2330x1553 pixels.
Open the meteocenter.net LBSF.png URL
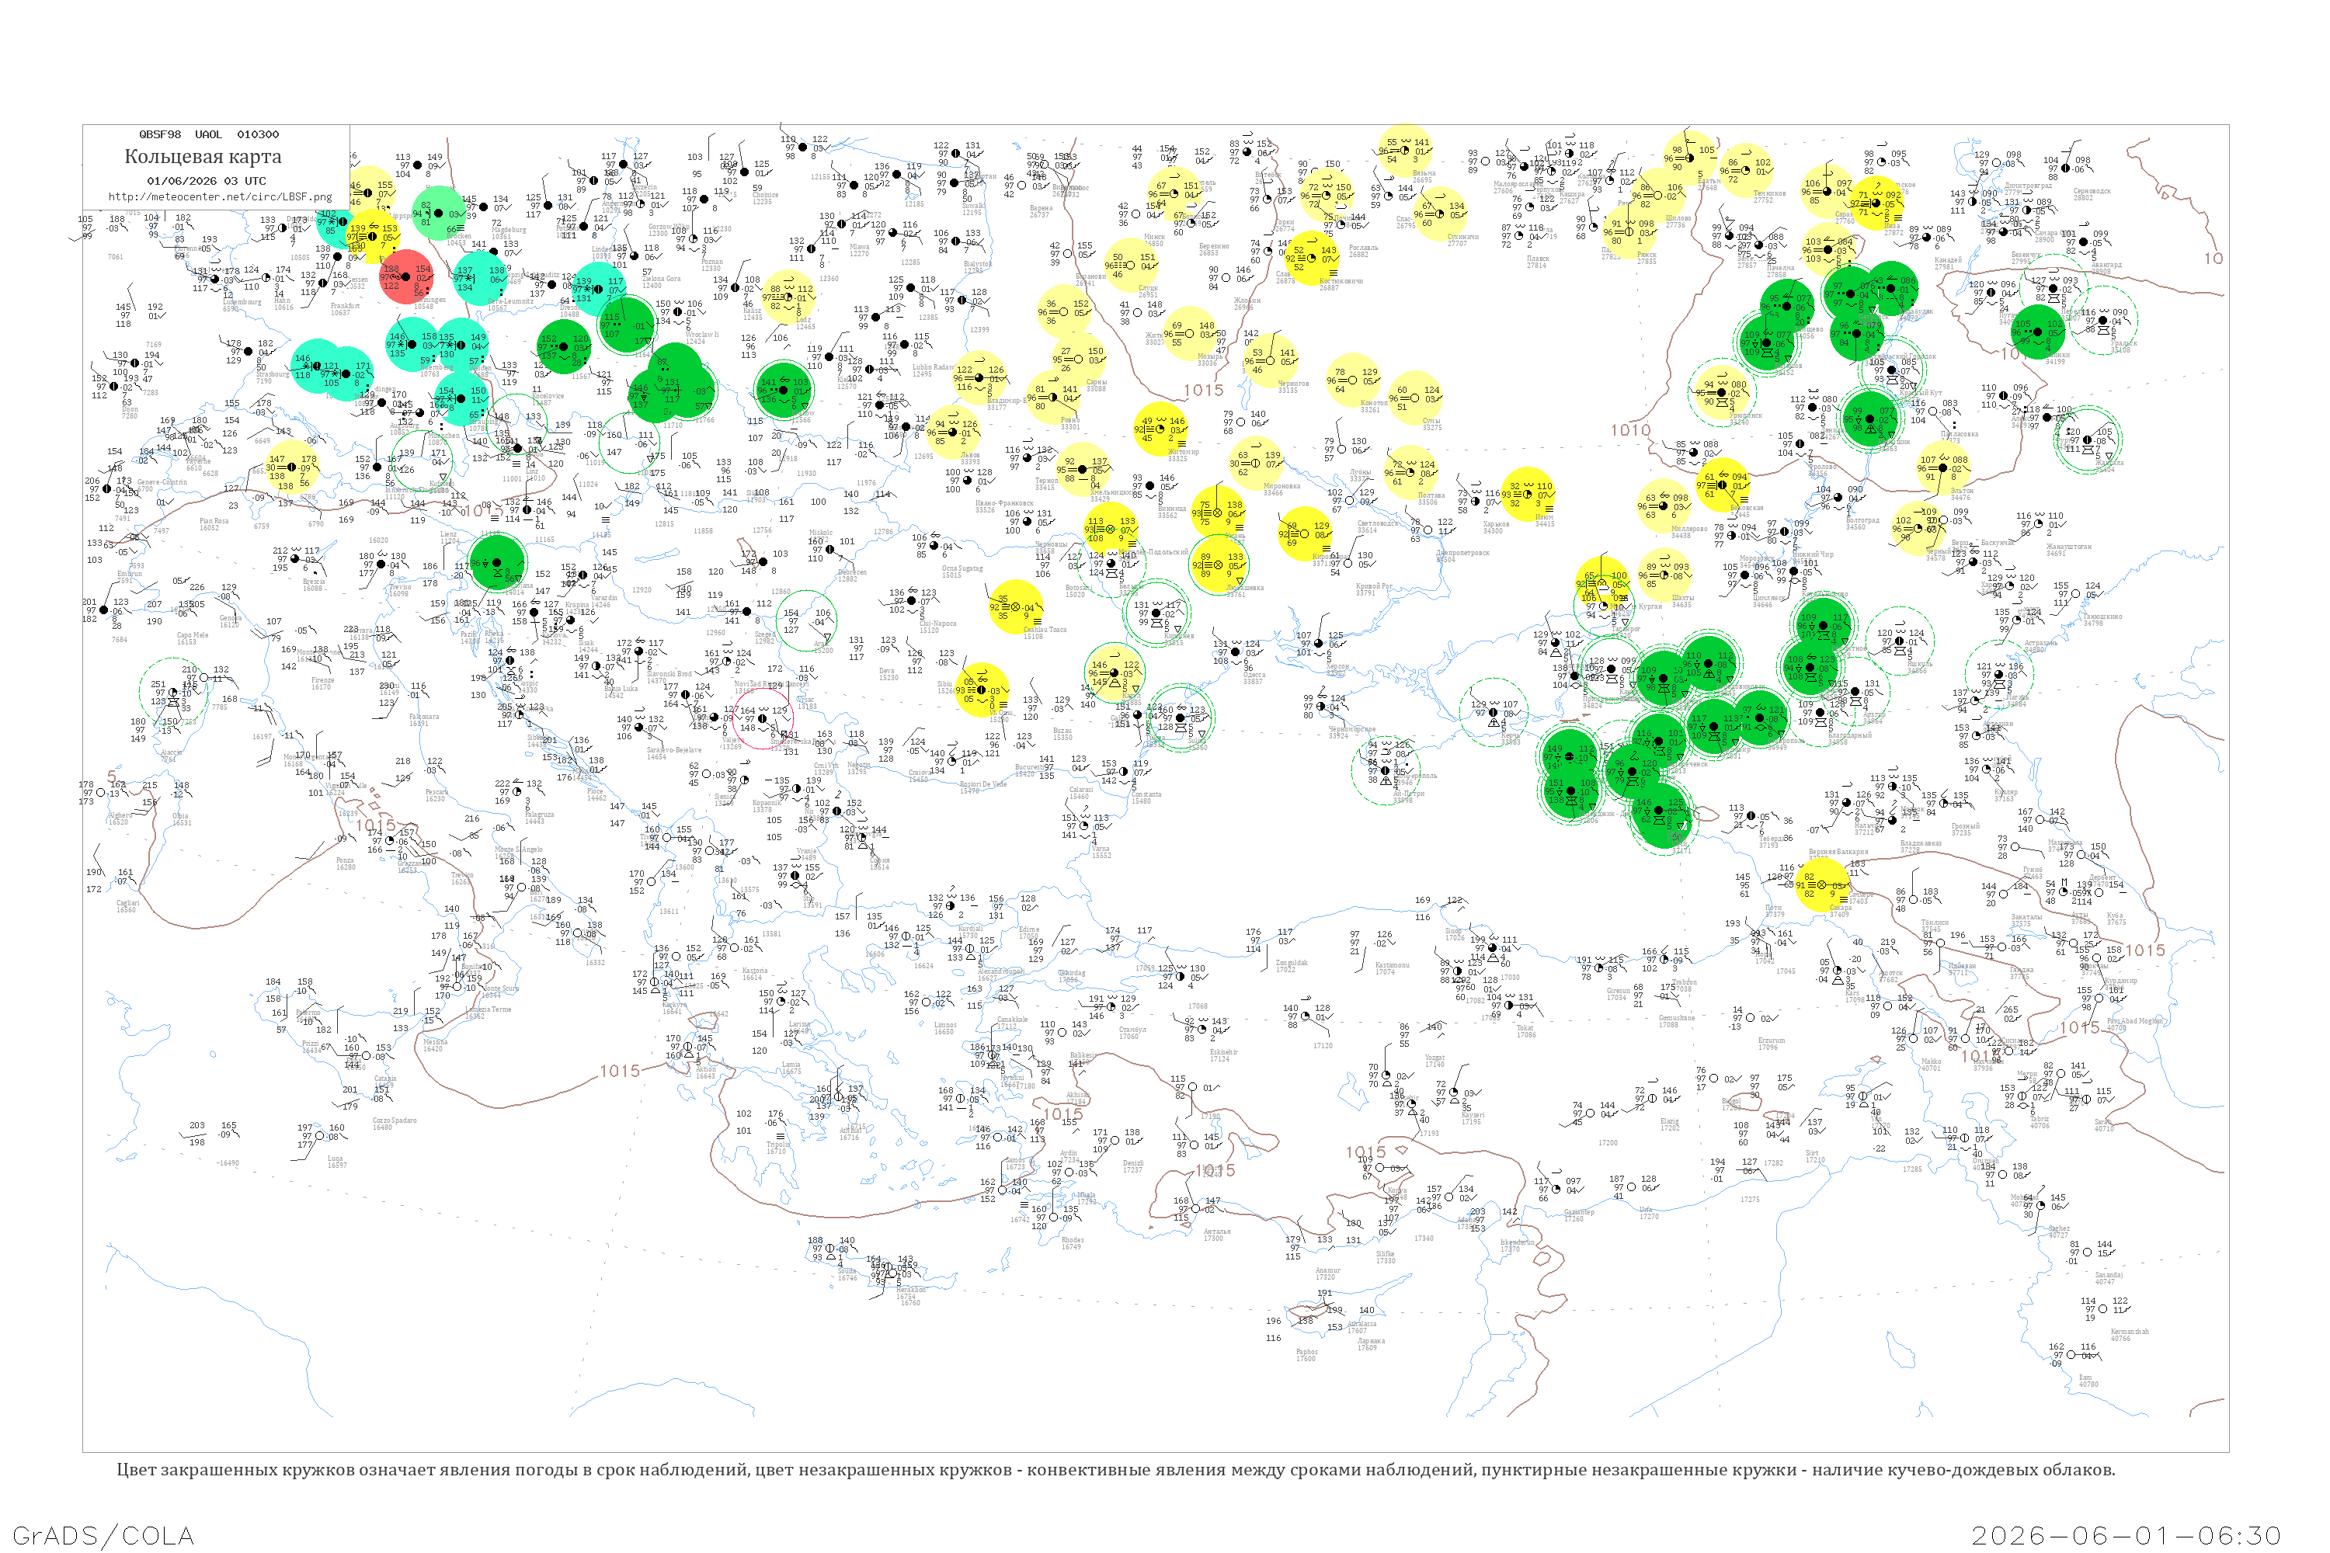(x=220, y=196)
